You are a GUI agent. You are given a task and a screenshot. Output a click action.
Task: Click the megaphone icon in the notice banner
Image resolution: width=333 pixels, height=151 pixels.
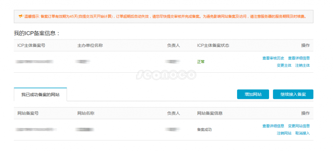click(x=20, y=16)
